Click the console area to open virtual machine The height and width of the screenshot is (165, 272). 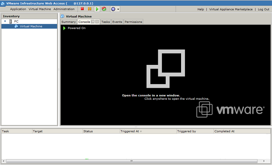click(166, 75)
